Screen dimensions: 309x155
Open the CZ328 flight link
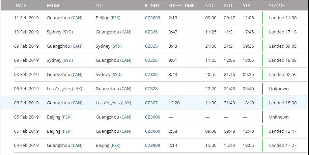click(151, 89)
